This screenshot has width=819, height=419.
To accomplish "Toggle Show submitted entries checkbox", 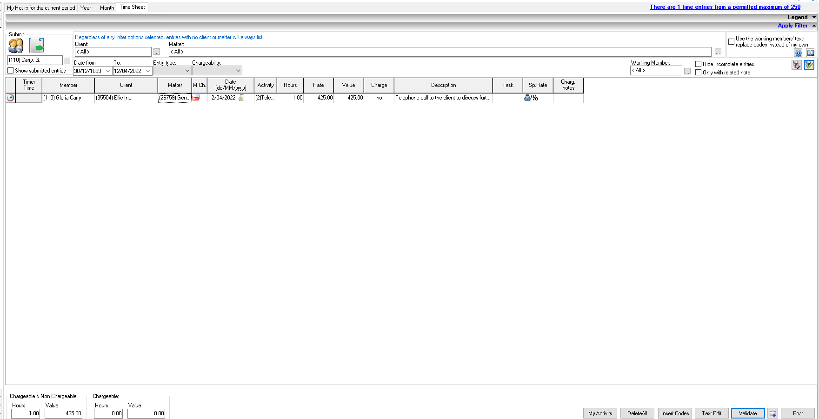I will [x=10, y=71].
